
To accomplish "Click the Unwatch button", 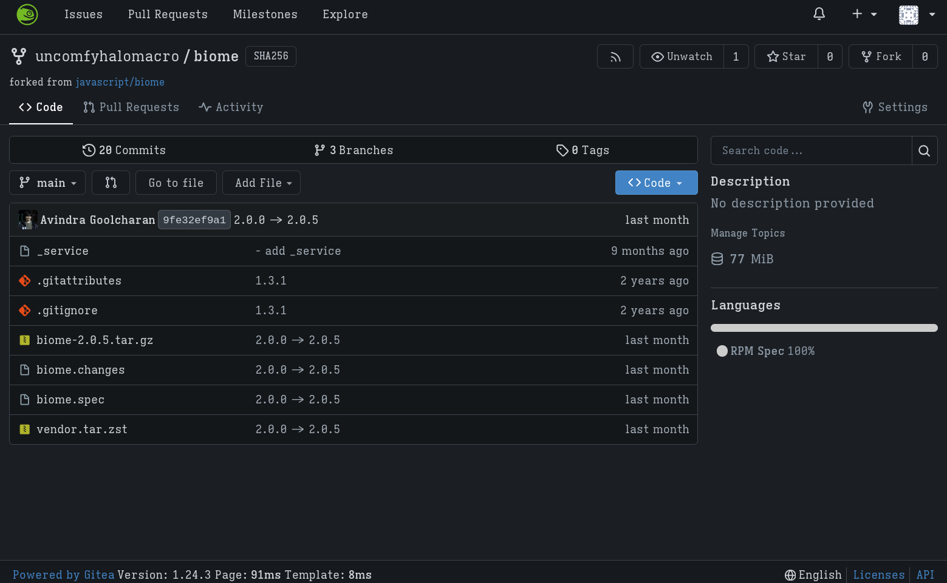I will coord(682,56).
